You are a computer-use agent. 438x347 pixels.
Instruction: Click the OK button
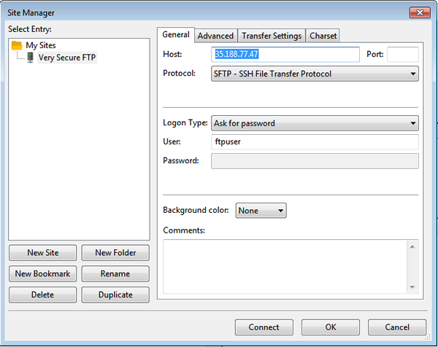tap(330, 327)
